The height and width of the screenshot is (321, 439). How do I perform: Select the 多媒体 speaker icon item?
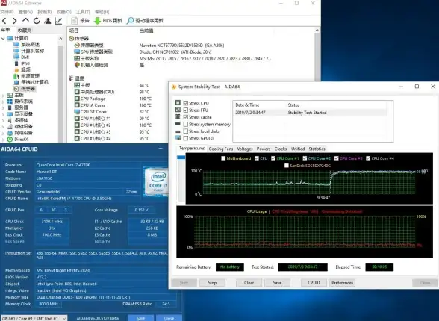point(10,120)
